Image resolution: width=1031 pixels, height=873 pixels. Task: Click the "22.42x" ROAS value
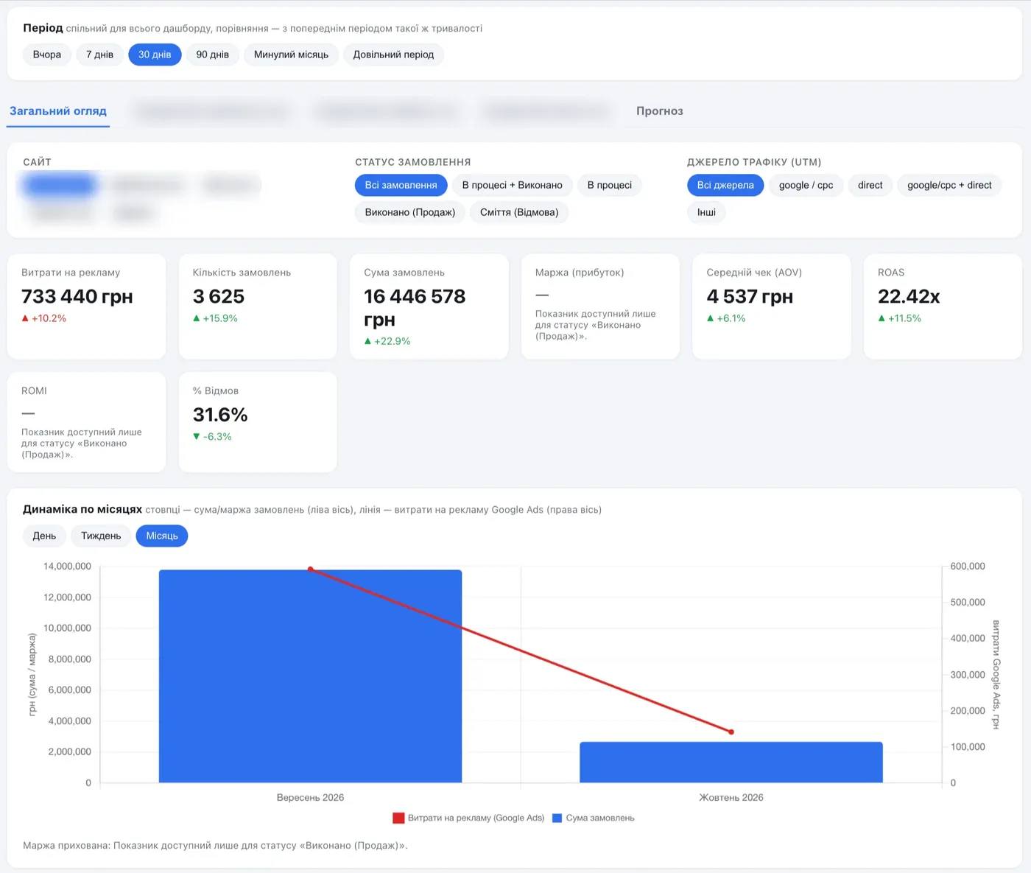[x=909, y=296]
